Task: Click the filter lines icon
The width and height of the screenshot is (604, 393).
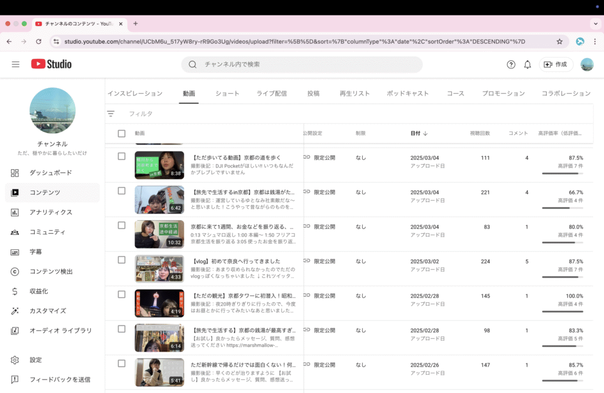Action: click(x=111, y=113)
